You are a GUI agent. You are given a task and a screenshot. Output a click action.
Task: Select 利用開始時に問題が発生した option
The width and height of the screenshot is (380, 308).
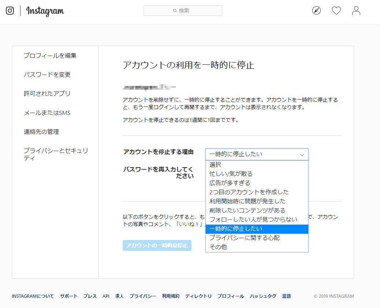click(x=257, y=201)
